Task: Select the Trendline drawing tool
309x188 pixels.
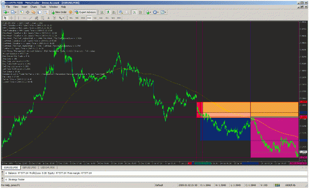Action: (x=31, y=18)
